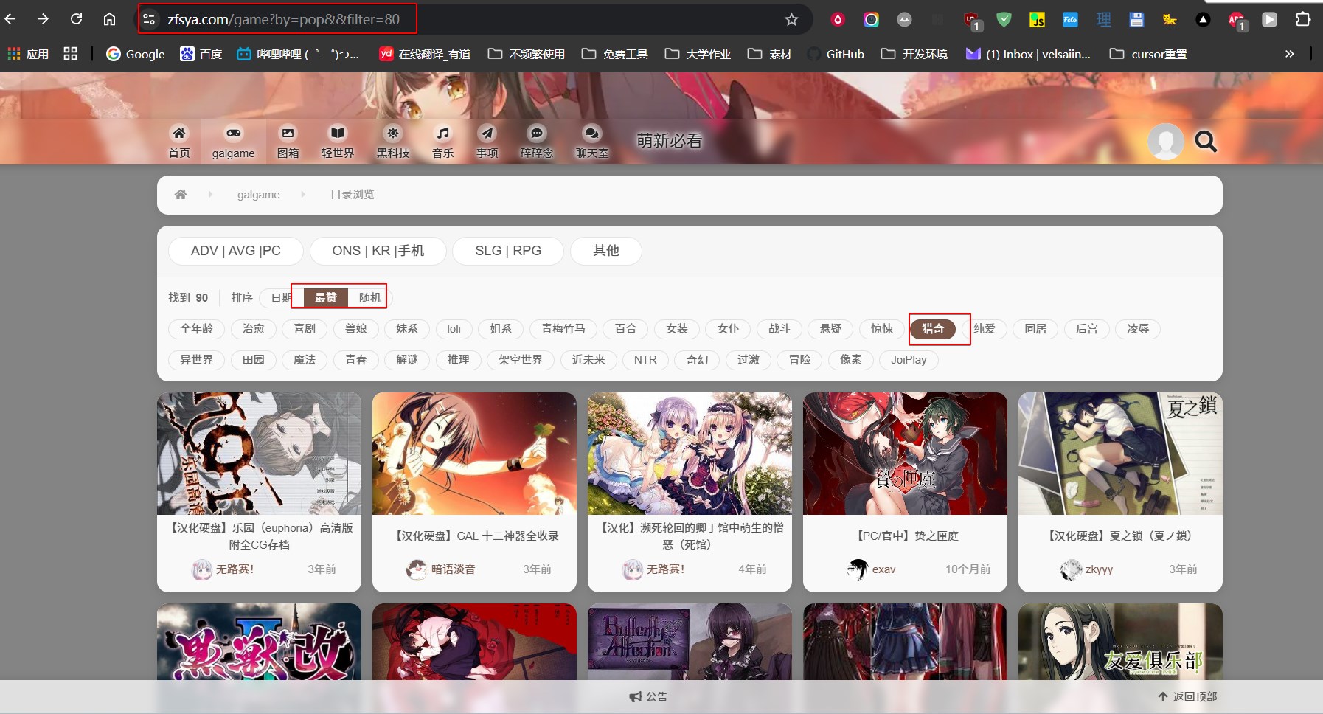View site info icon in address bar
Viewport: 1323px width, 714px height.
pos(149,19)
